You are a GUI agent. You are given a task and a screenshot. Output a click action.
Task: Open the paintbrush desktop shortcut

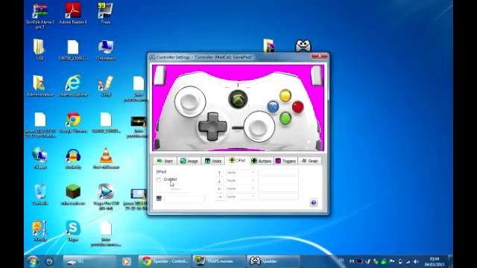coord(106,86)
